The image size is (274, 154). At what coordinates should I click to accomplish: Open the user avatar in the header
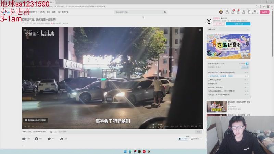pos(221,12)
